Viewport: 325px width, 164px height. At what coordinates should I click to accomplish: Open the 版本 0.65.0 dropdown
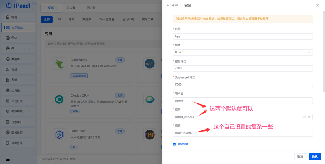[x=243, y=52]
